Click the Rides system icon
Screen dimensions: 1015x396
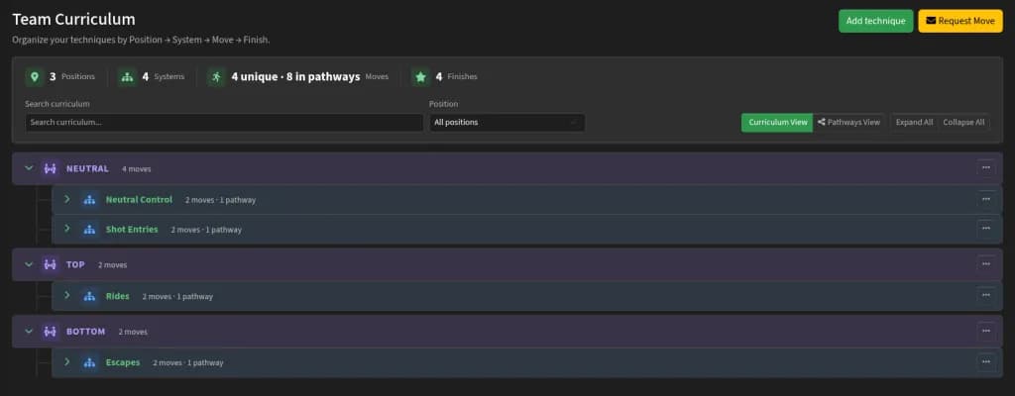(x=89, y=296)
